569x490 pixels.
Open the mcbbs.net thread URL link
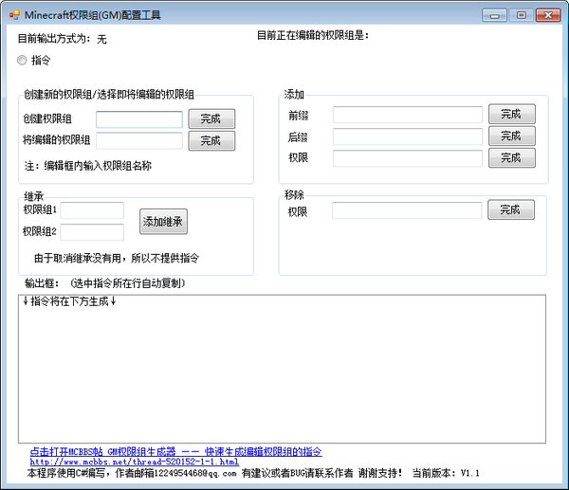[x=135, y=462]
